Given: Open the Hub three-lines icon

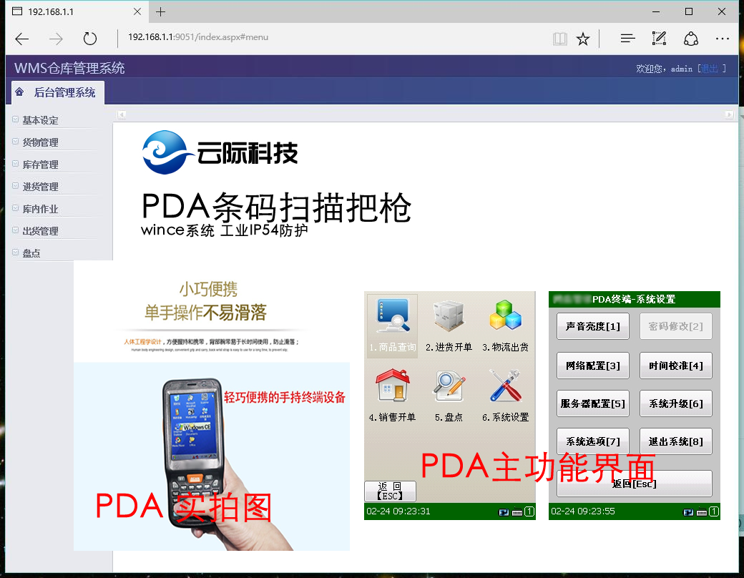Looking at the screenshot, I should click(627, 39).
